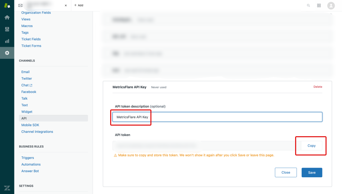Select API in the Channels menu
Screen dimensions: 342x194
(24, 118)
